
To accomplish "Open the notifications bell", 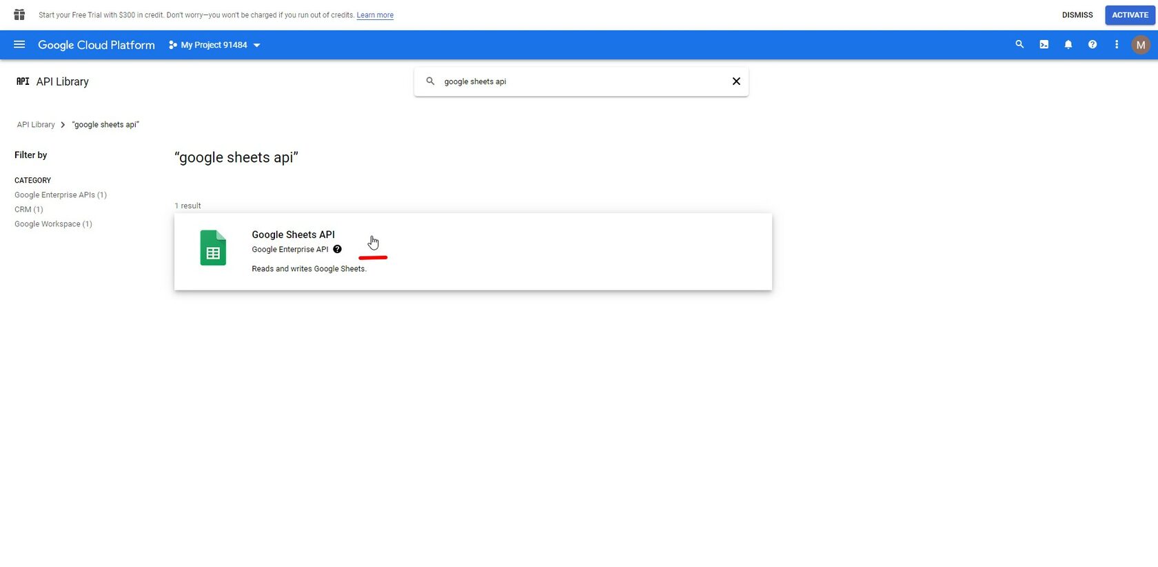I will [x=1068, y=45].
